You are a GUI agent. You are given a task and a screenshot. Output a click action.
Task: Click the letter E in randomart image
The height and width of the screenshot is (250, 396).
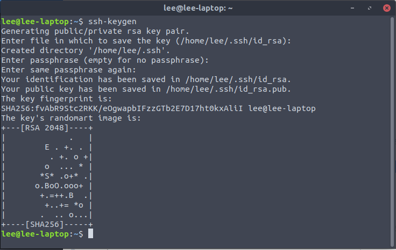(47, 147)
